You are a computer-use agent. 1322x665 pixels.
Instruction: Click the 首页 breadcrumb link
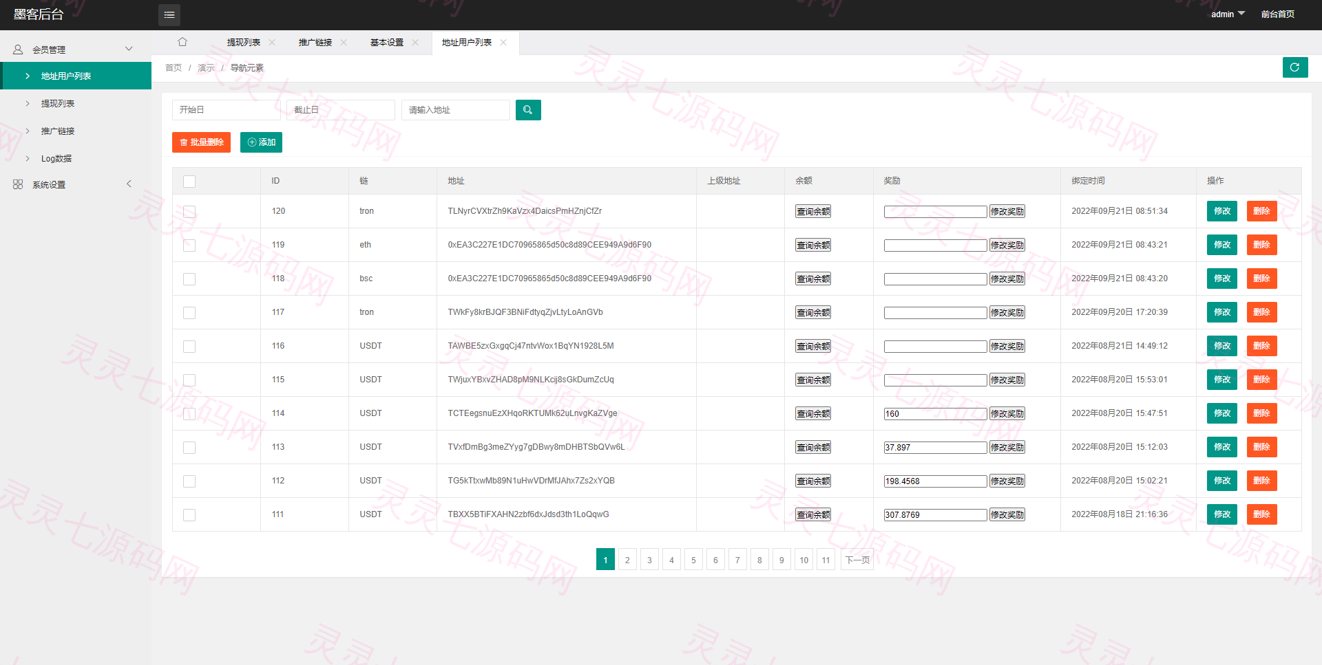click(x=174, y=68)
